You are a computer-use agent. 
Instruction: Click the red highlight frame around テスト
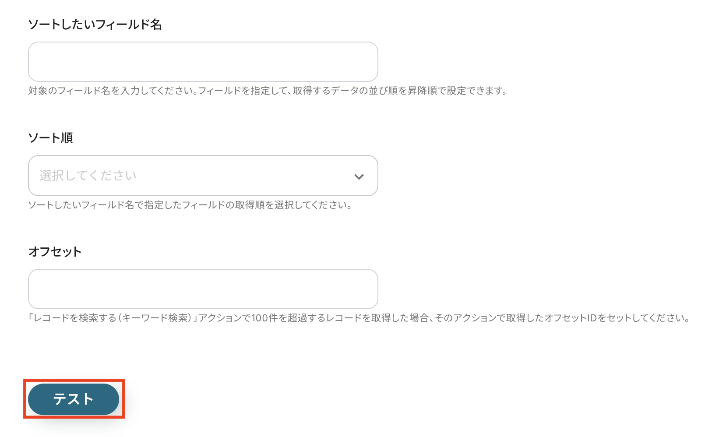[x=74, y=399]
